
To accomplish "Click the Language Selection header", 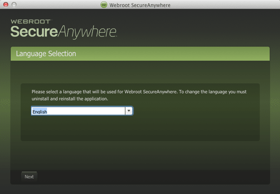I will click(140, 54).
